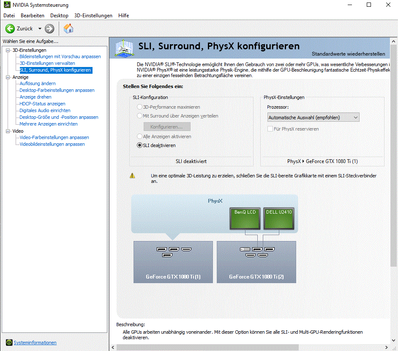This screenshot has height=351, width=398.
Task: Open Auflösung ändern
Action: tap(38, 83)
